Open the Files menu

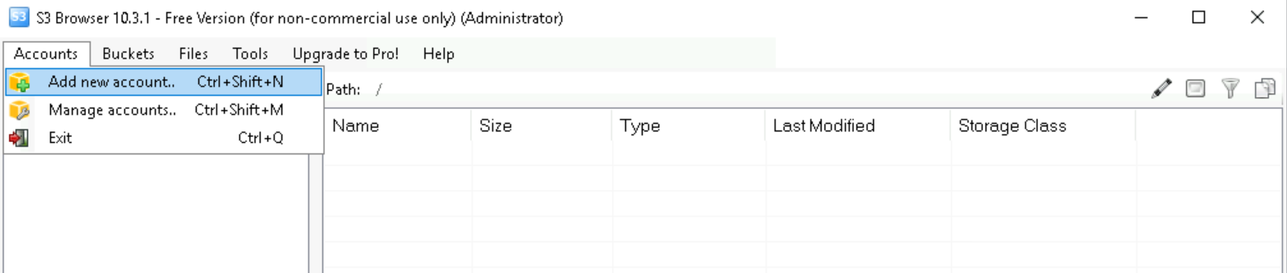193,54
